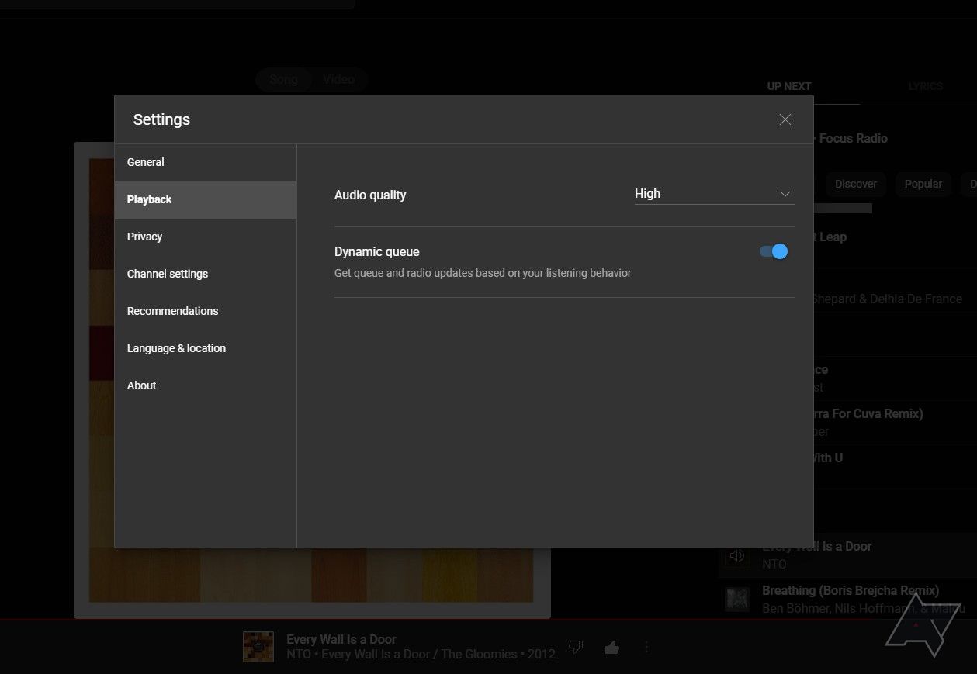Open the Privacy settings section
977x674 pixels.
(x=206, y=237)
